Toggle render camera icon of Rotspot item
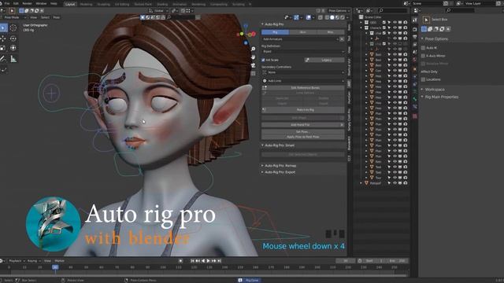This screenshot has height=283, width=504. [406, 183]
